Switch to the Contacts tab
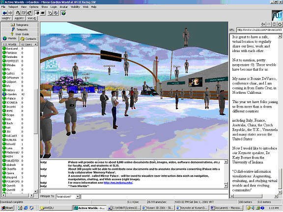This screenshot has height=212, width=283. [x=28, y=39]
